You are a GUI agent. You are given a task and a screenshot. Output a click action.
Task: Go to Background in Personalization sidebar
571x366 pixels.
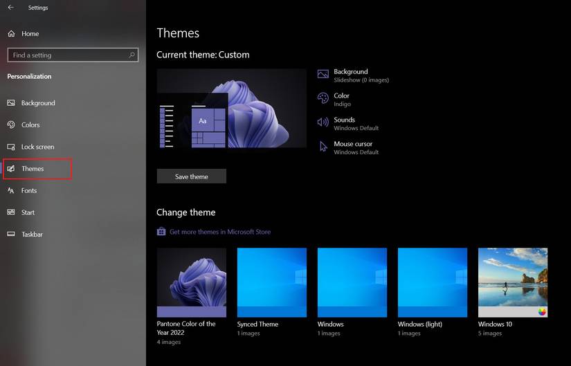[37, 103]
